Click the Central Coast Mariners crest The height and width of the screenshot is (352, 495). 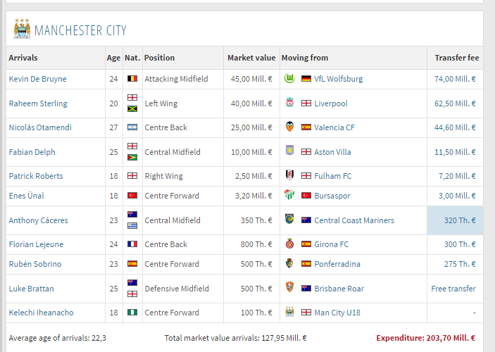pos(289,219)
